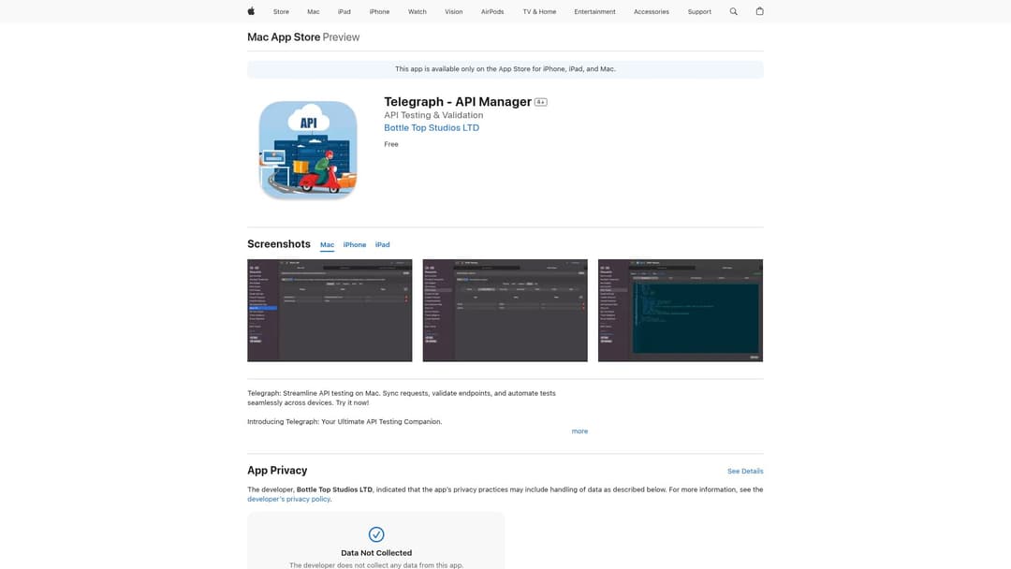The width and height of the screenshot is (1011, 569).
Task: Click the Apple logo icon
Action: 251,11
